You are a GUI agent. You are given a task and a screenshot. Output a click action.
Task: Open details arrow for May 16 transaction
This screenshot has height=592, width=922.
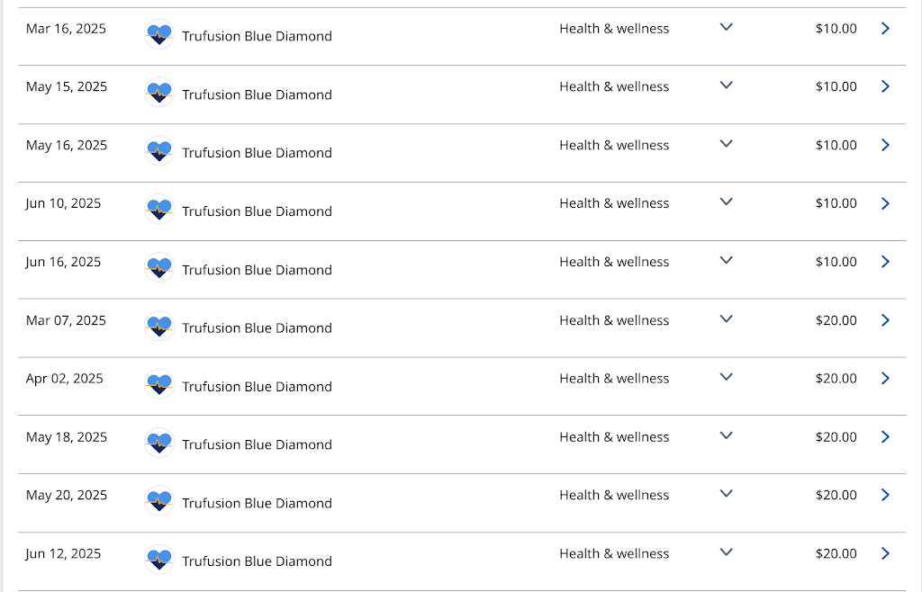point(885,145)
